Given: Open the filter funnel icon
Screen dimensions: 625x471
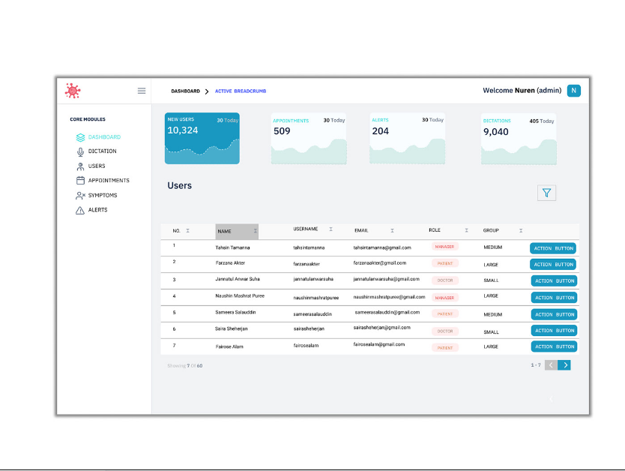Looking at the screenshot, I should pyautogui.click(x=546, y=193).
